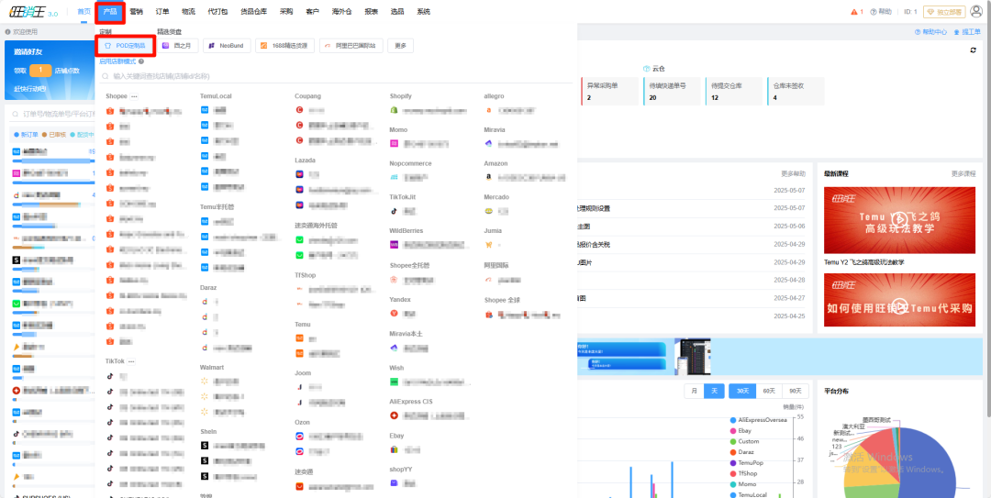Click the 提工单 link
Screen dimensions: 991x498
pyautogui.click(x=968, y=31)
